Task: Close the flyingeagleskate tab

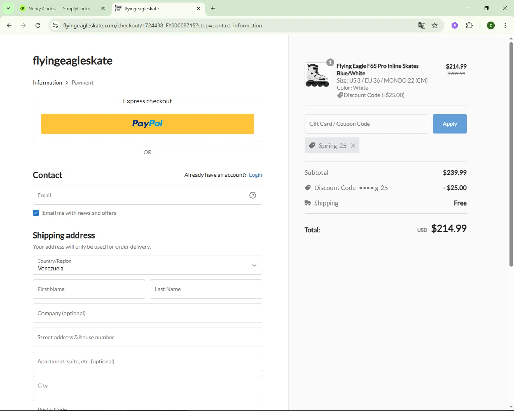Action: pyautogui.click(x=198, y=8)
